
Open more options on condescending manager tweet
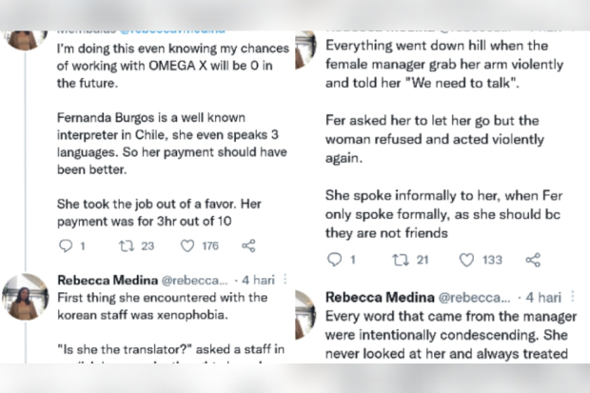click(x=572, y=296)
